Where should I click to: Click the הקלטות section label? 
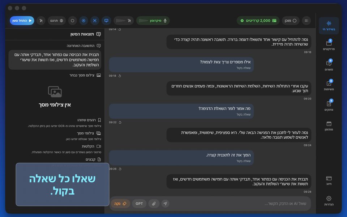88,146
